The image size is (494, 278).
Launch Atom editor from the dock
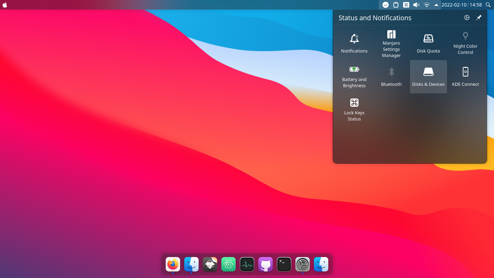pyautogui.click(x=228, y=264)
